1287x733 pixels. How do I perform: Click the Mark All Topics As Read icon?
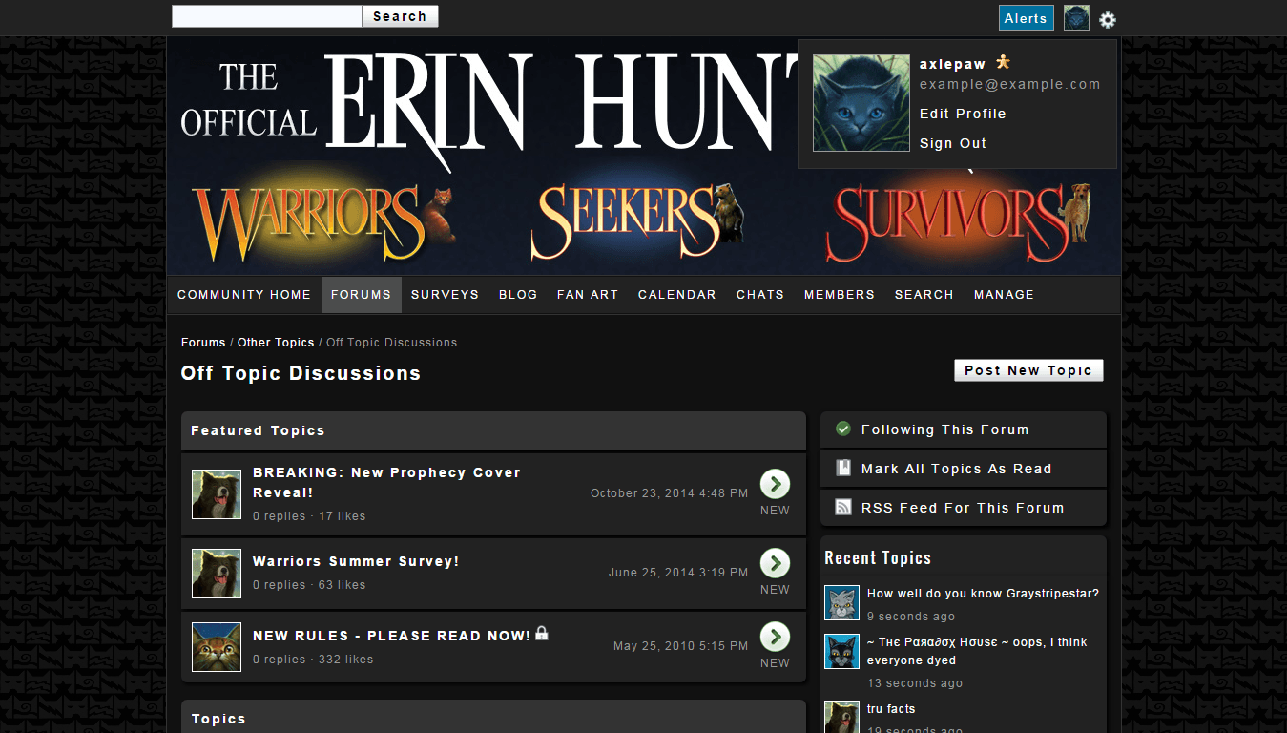843,468
